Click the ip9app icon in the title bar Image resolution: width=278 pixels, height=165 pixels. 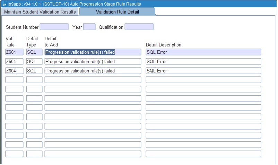tap(4, 4)
